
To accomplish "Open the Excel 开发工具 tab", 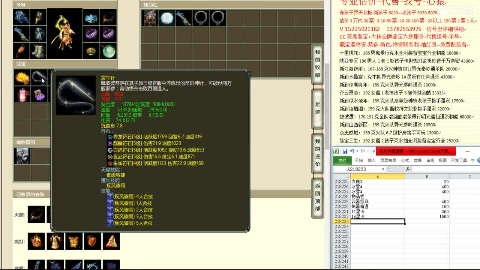I will (x=459, y=160).
